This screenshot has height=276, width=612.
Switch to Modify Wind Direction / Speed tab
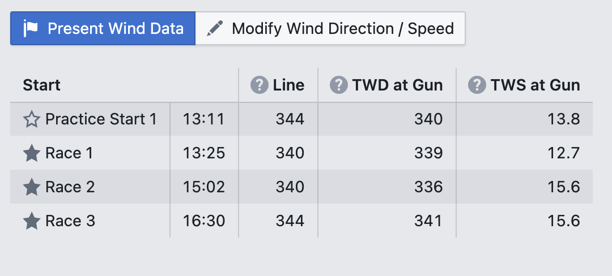click(330, 28)
